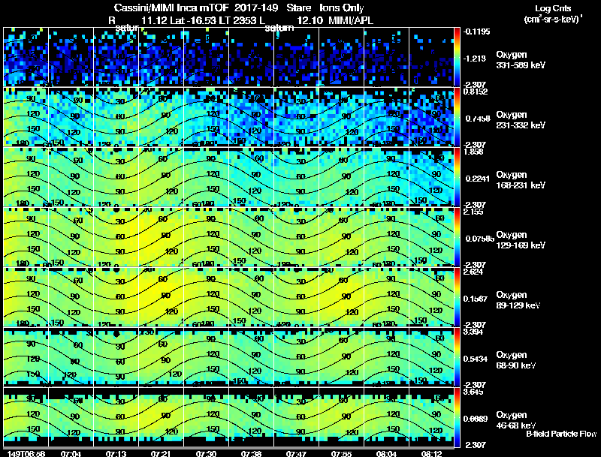601x457 pixels.
Task: Click the Log Cnts units header
Action: click(553, 14)
